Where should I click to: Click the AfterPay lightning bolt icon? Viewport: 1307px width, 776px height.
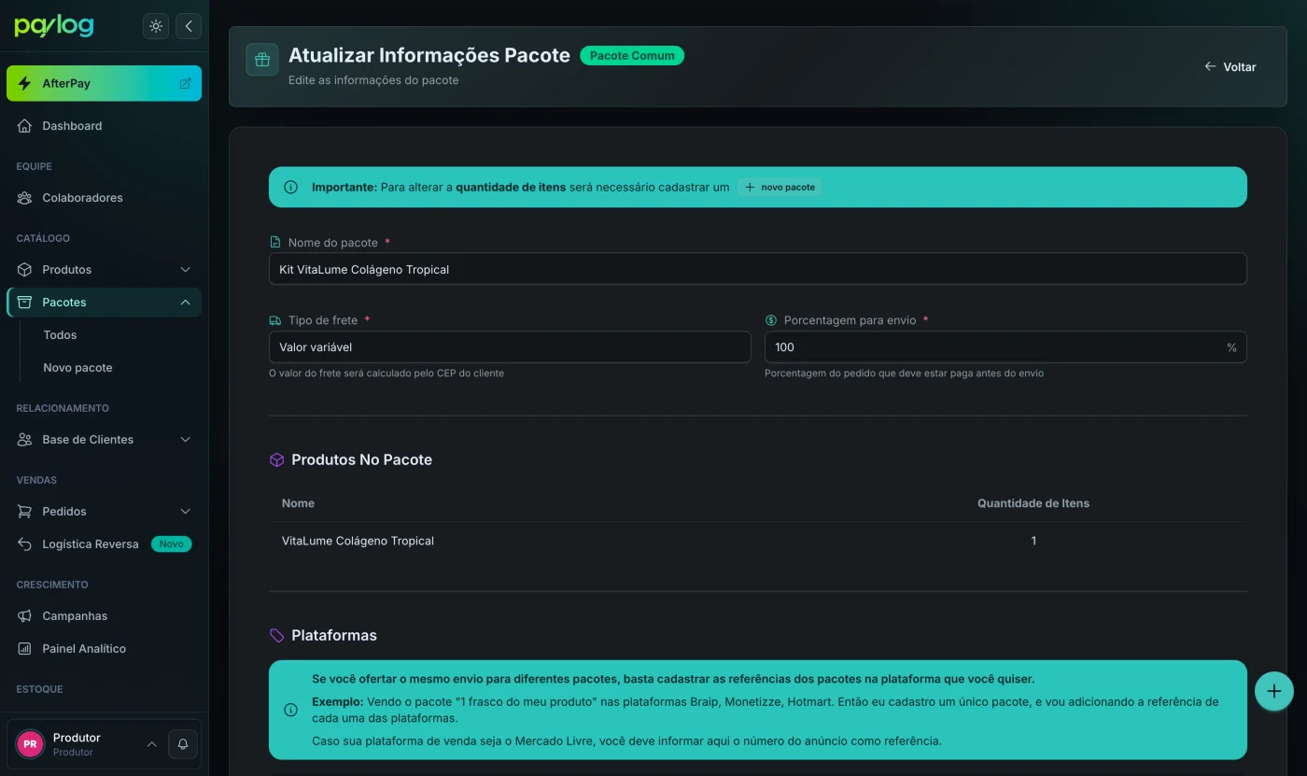click(x=25, y=83)
